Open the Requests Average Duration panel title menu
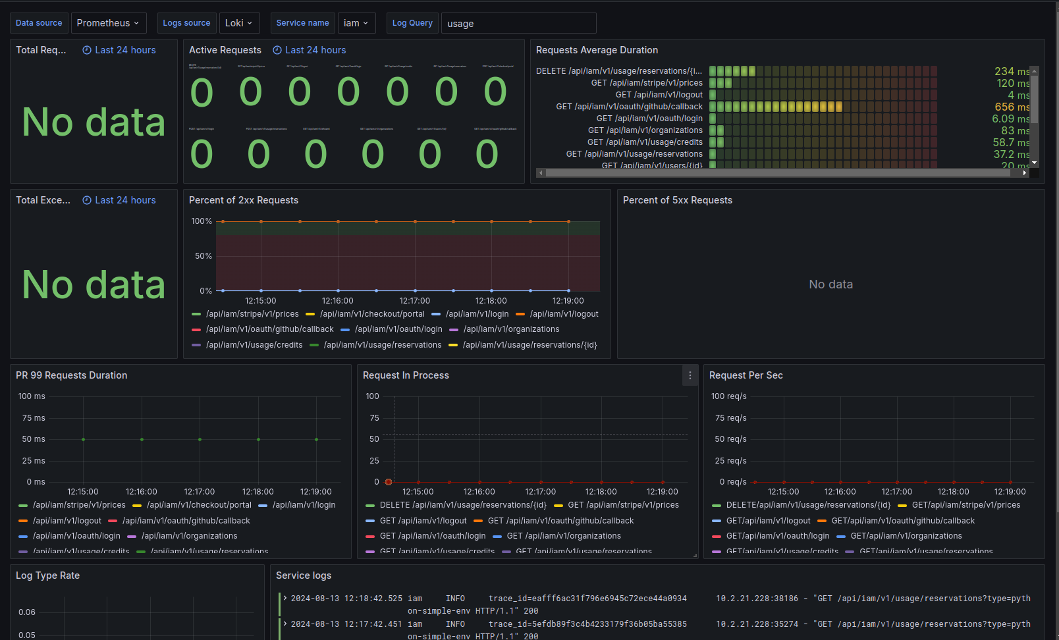Viewport: 1059px width, 640px height. point(597,50)
